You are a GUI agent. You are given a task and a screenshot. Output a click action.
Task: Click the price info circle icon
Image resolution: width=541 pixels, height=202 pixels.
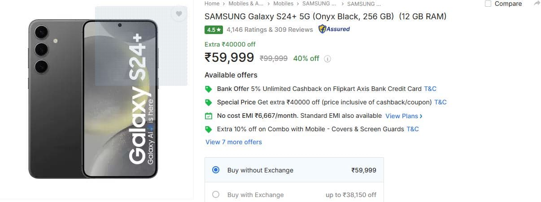[327, 59]
